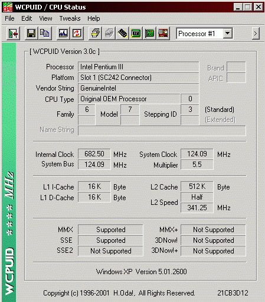Click the green circuit board icon
This screenshot has width=265, height=302.
coord(149,34)
